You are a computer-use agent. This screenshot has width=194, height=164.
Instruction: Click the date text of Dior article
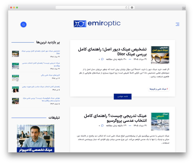[140, 59]
